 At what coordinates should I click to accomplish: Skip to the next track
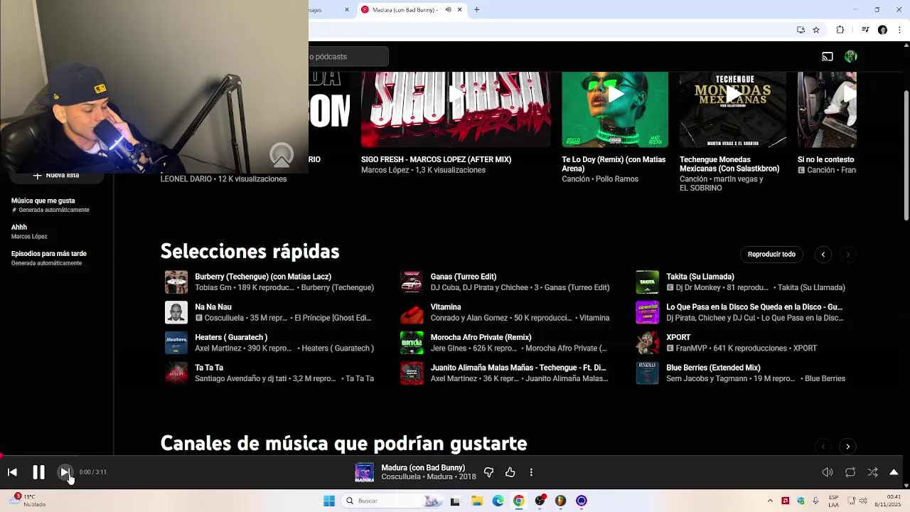[65, 472]
